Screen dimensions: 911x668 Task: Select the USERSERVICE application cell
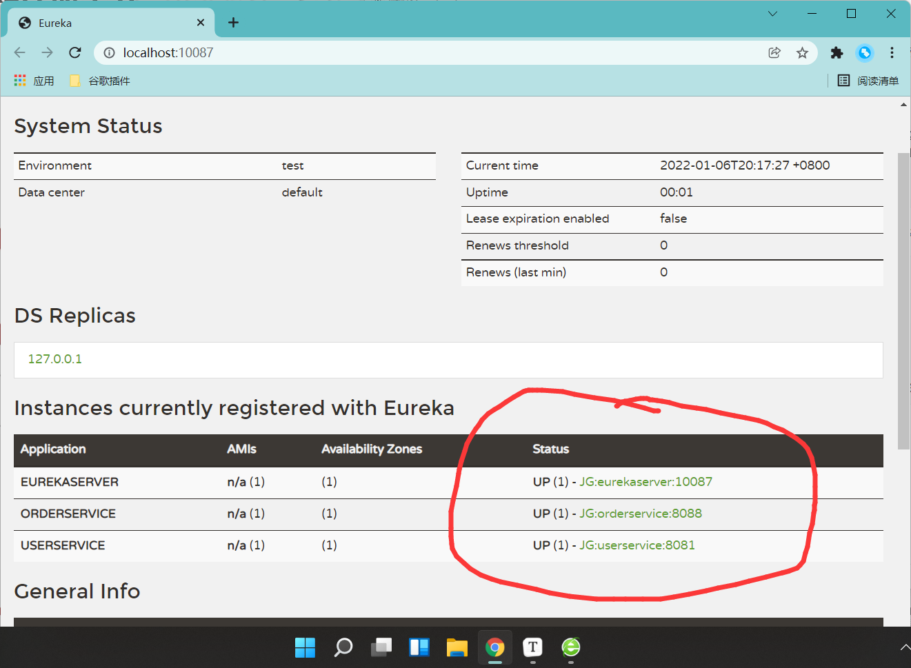point(63,545)
